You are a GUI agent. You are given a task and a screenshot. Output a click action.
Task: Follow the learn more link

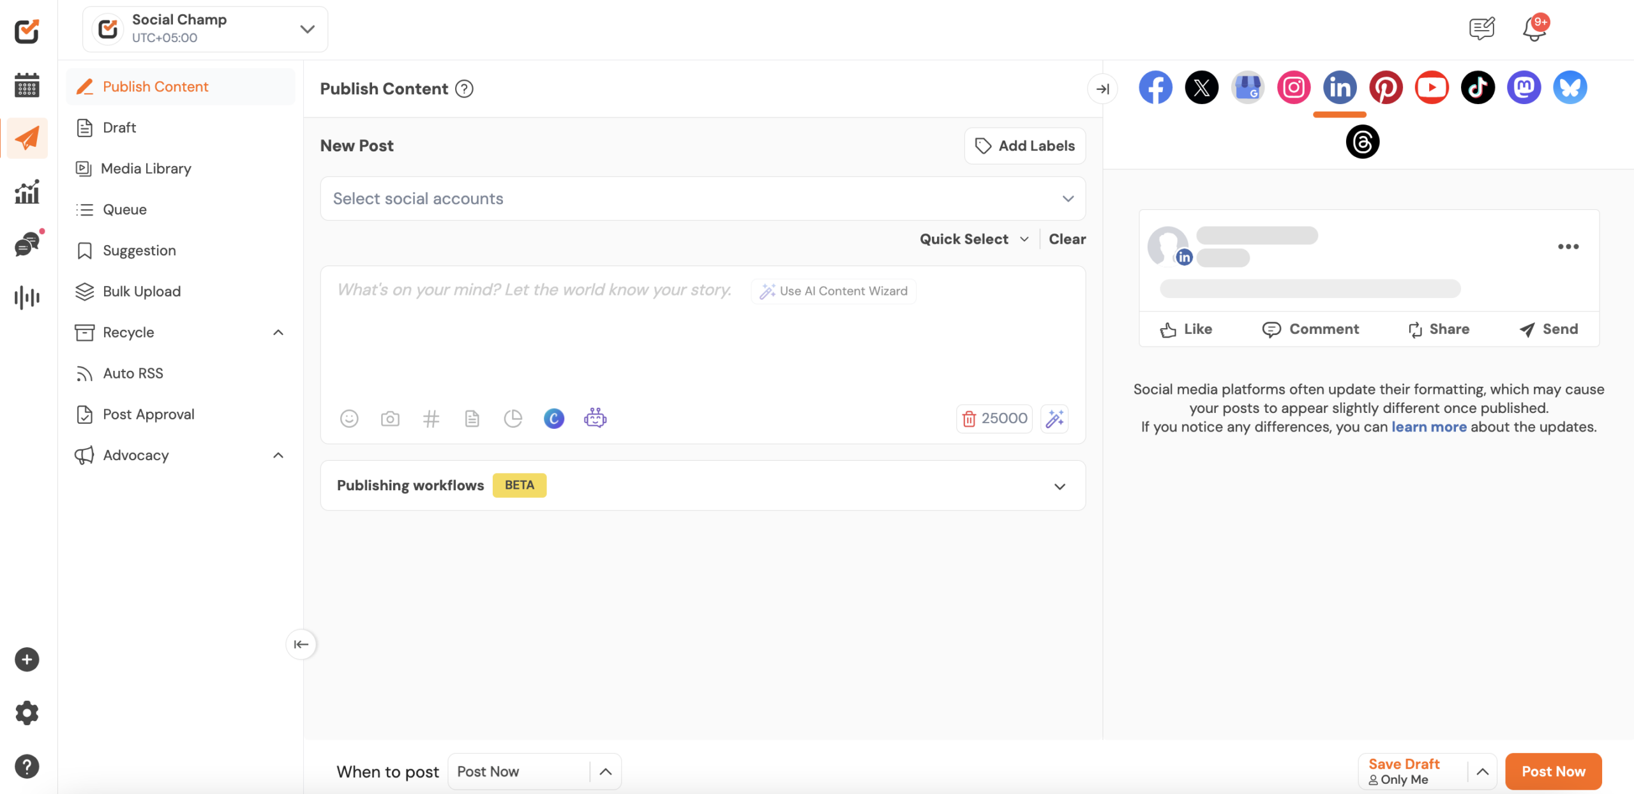[1428, 427]
